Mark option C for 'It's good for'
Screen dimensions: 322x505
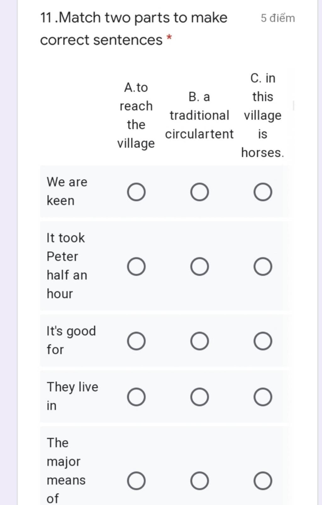(x=263, y=341)
